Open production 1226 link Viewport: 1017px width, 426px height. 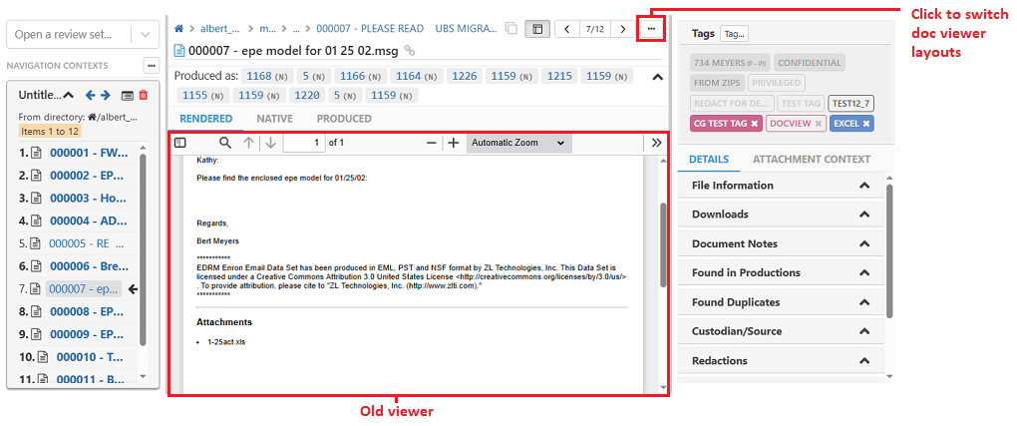465,77
